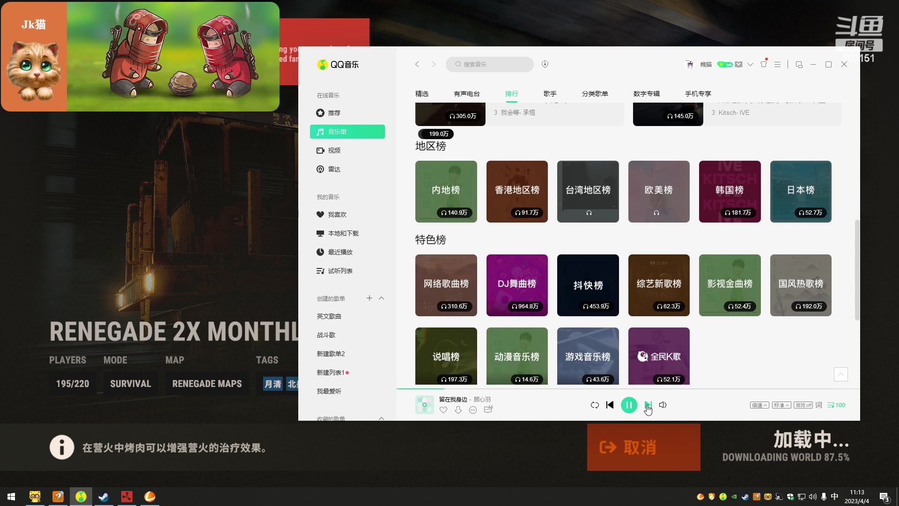Create a new playlist with the plus button

[x=369, y=298]
